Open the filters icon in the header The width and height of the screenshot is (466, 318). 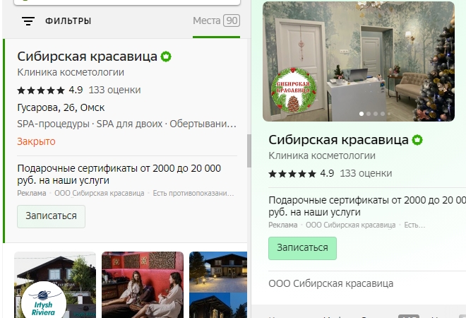coord(28,21)
